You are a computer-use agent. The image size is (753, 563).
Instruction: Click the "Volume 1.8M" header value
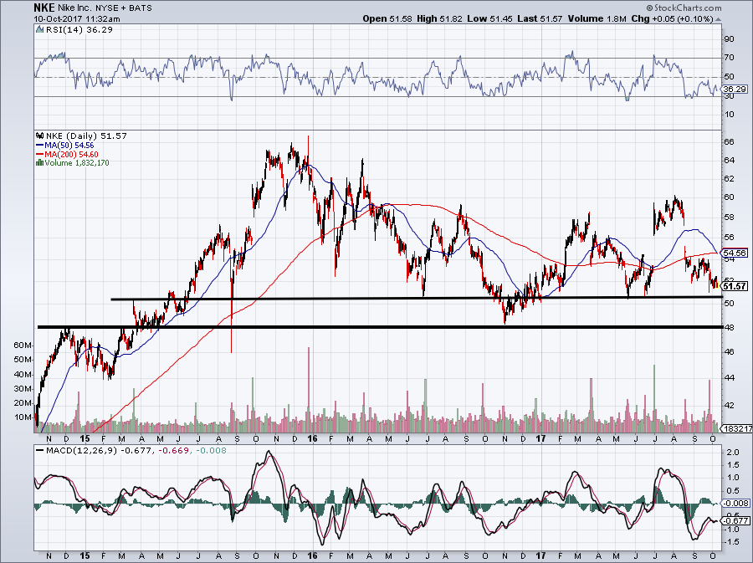click(x=597, y=18)
